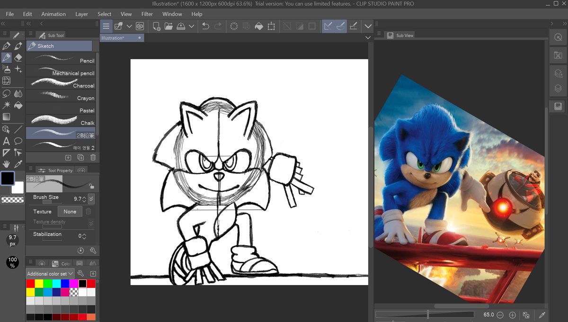
Task: Delete sub tool with trash icon
Action: 93,157
